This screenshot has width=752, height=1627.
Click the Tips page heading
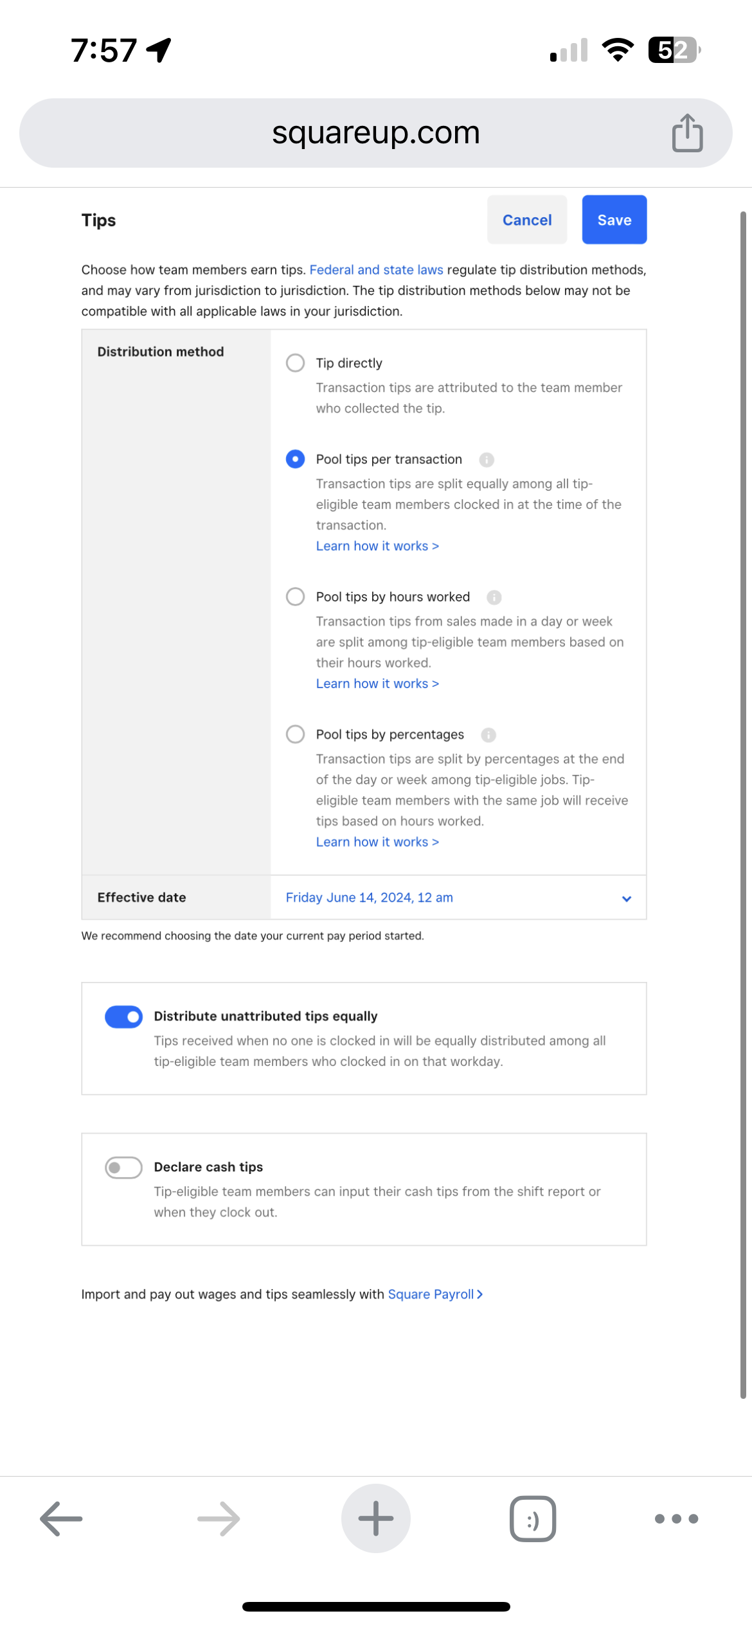[x=98, y=220]
